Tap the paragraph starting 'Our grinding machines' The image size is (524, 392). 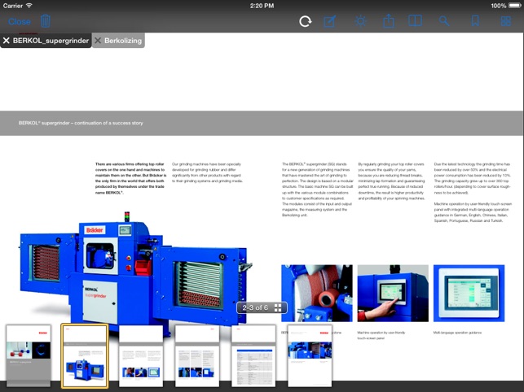point(207,172)
